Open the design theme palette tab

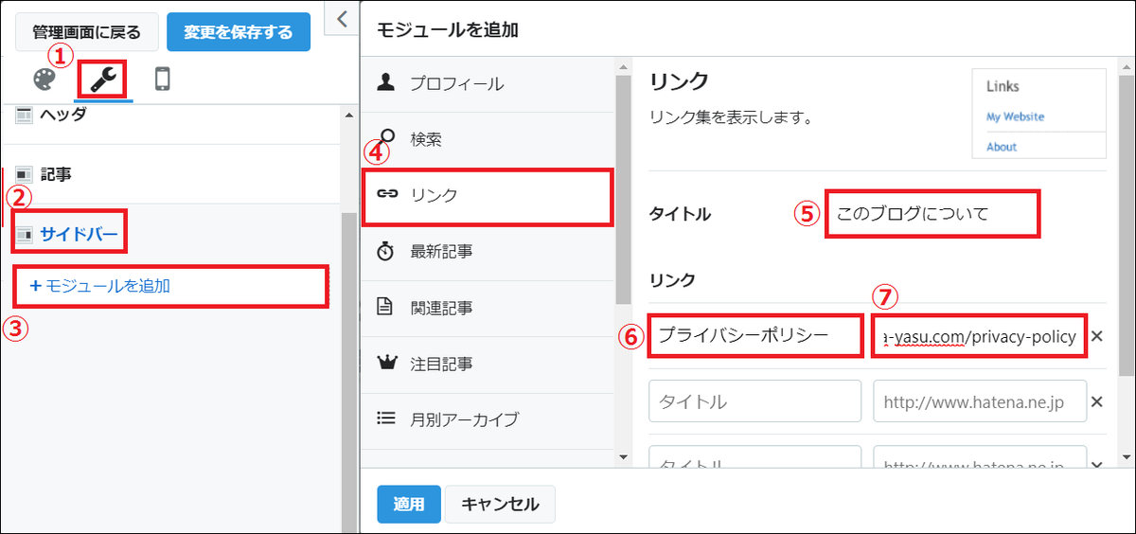tap(44, 79)
